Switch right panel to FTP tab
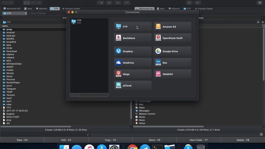The height and width of the screenshot is (149, 265). 187,9
